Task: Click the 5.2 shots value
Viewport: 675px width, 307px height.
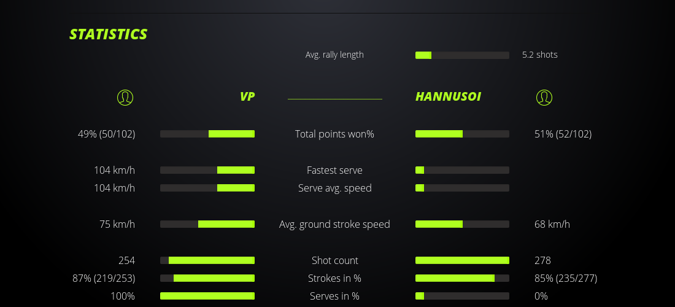Action: 540,55
